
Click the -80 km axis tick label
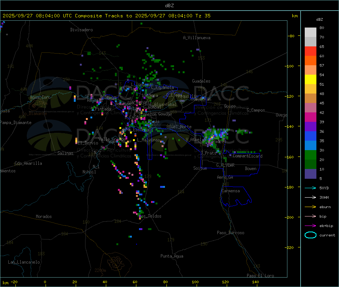[x=291, y=36]
